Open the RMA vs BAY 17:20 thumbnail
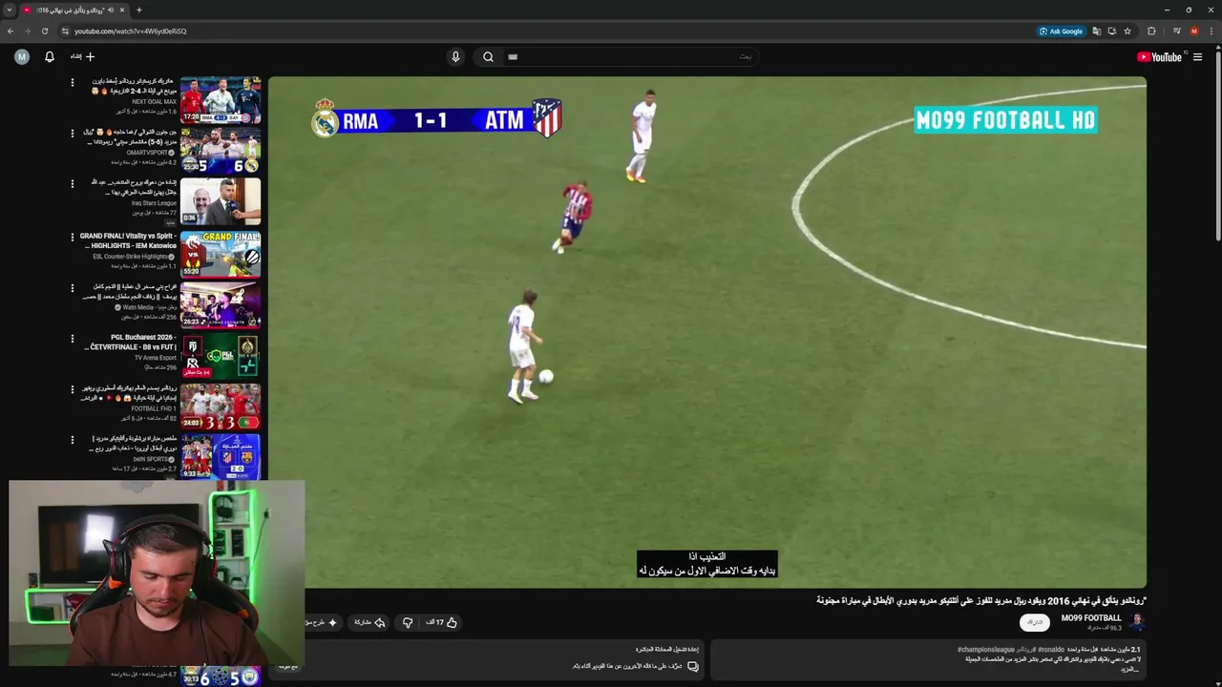This screenshot has width=1222, height=687. point(221,100)
